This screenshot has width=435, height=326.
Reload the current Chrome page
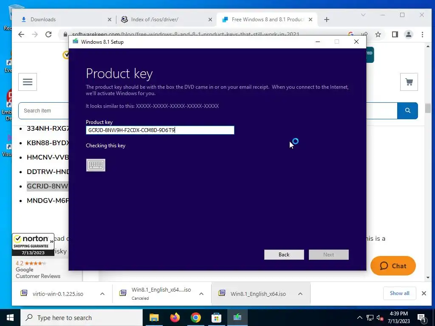(x=48, y=34)
